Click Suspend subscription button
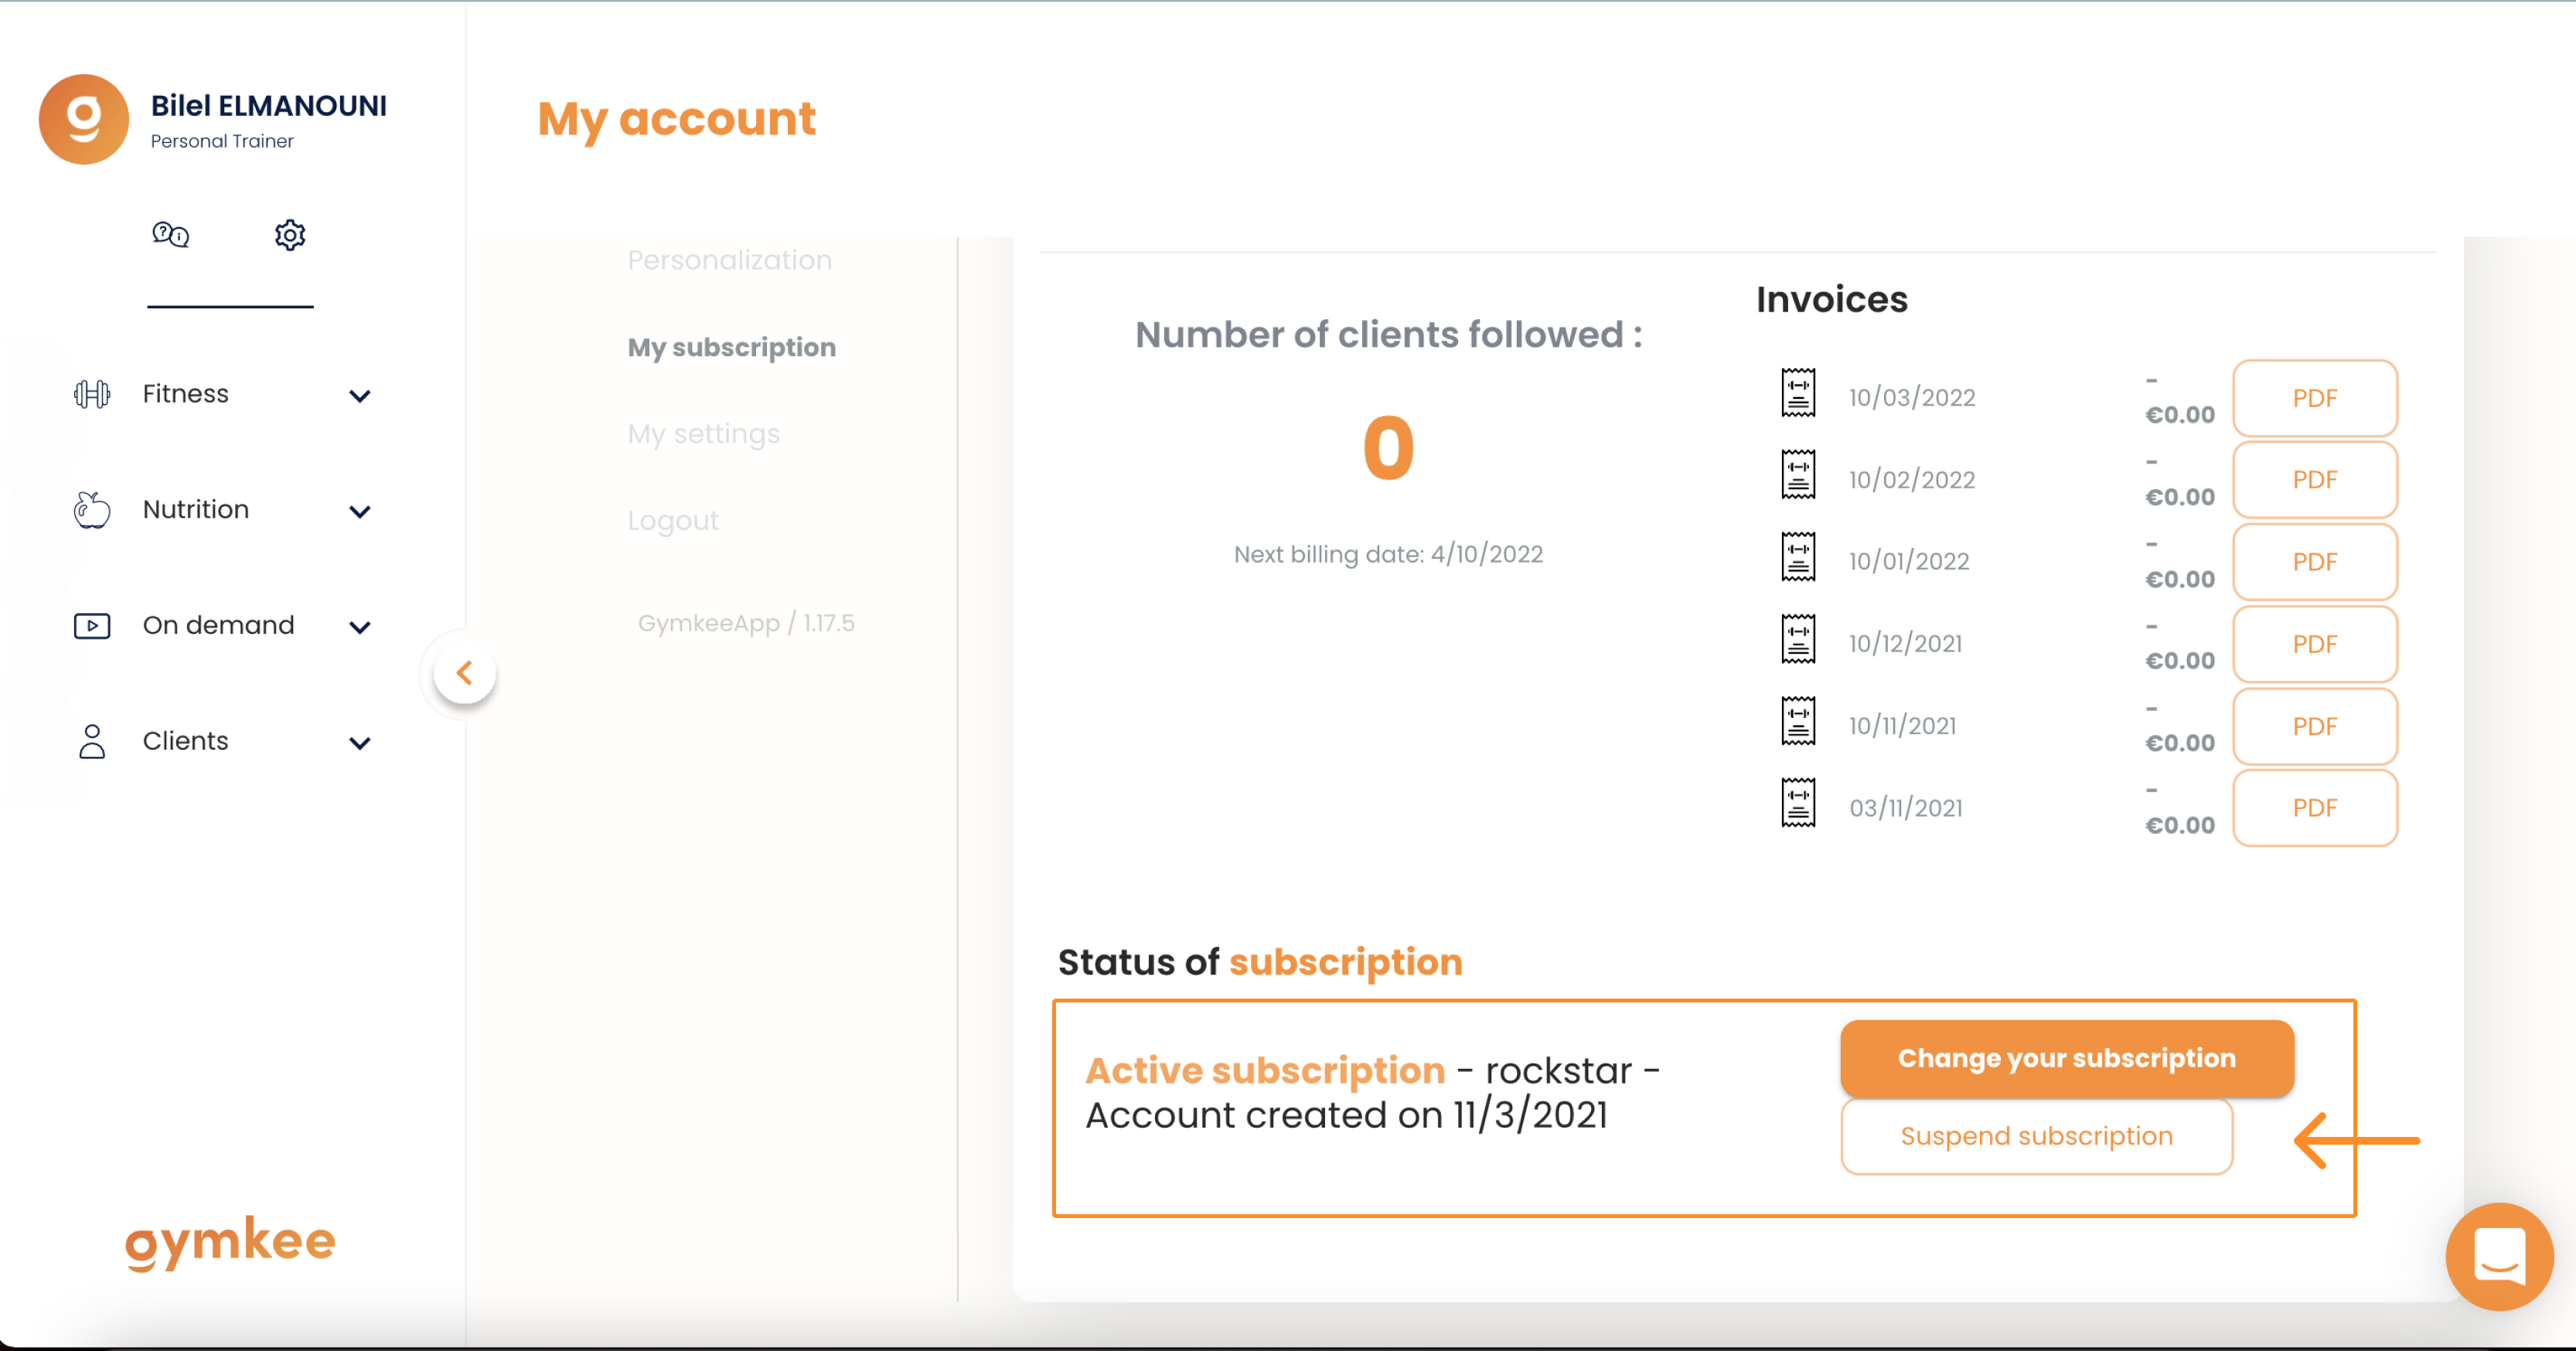Screen dimensions: 2576x1351 pos(2036,1137)
